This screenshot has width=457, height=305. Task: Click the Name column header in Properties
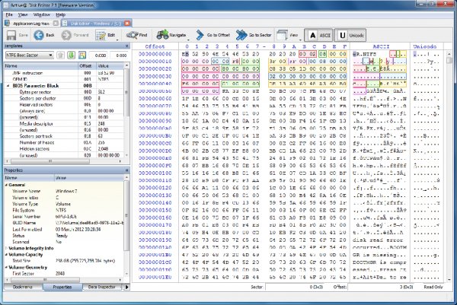pos(29,177)
